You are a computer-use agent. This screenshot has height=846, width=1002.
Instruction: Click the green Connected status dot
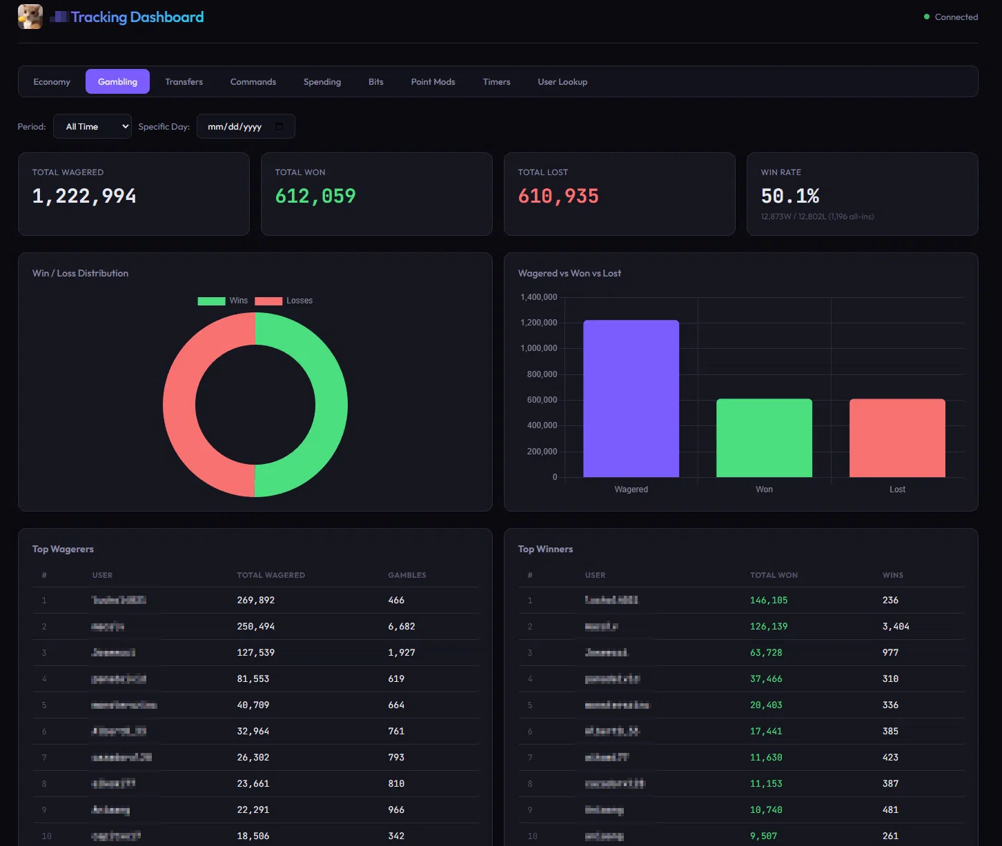click(927, 17)
